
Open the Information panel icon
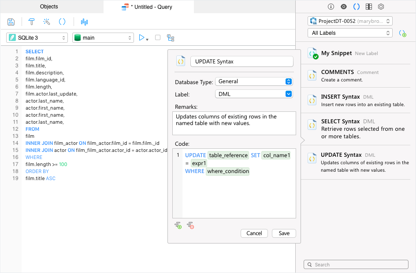point(331,7)
